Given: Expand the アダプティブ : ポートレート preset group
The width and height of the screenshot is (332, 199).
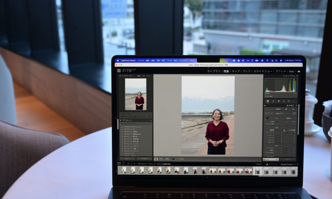Looking at the screenshot, I should pyautogui.click(x=122, y=127).
